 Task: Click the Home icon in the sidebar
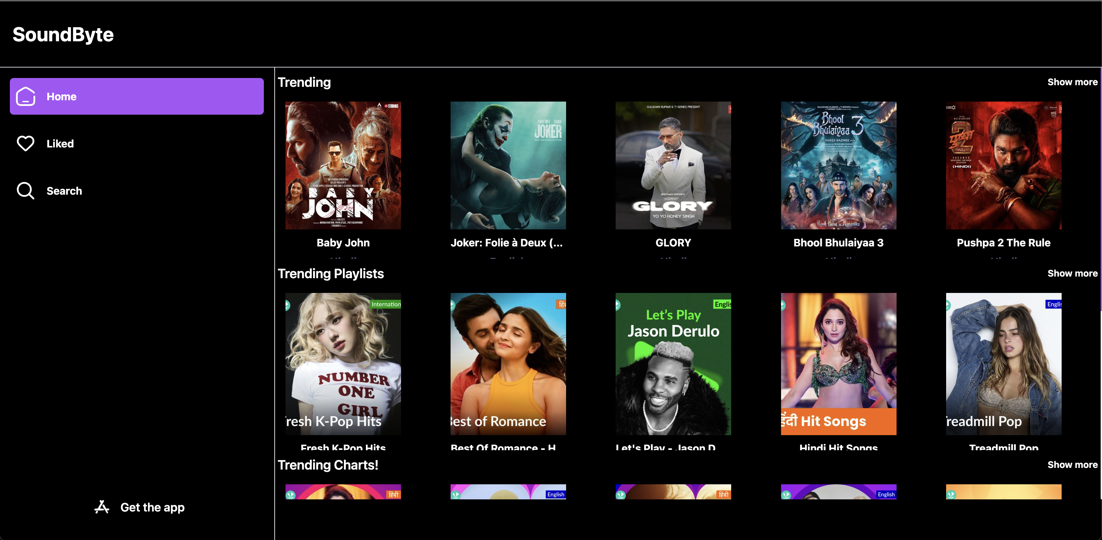pos(26,97)
